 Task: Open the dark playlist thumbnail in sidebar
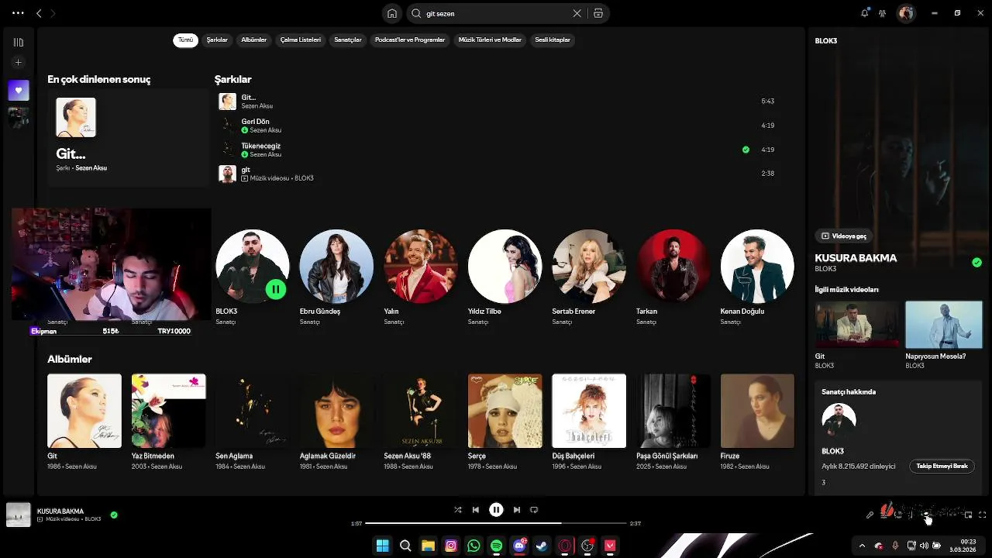point(19,118)
